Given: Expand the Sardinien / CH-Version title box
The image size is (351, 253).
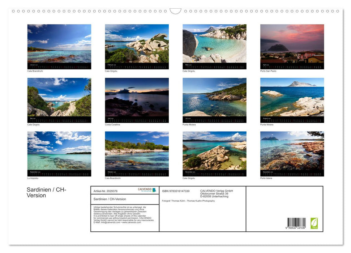Looking at the screenshot, I should pos(110,199).
